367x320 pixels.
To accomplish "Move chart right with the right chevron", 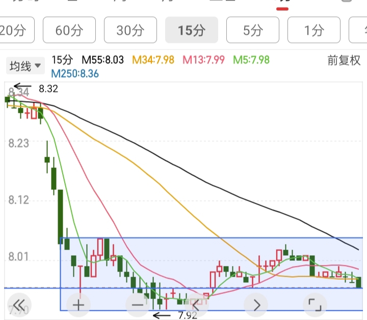I will pos(256,305).
